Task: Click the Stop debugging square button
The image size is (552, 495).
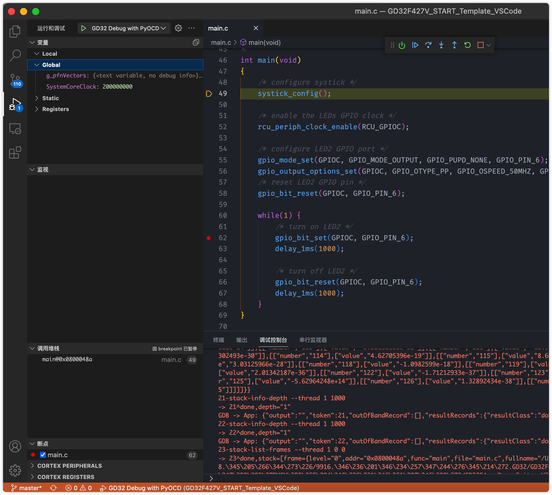Action: coord(480,45)
